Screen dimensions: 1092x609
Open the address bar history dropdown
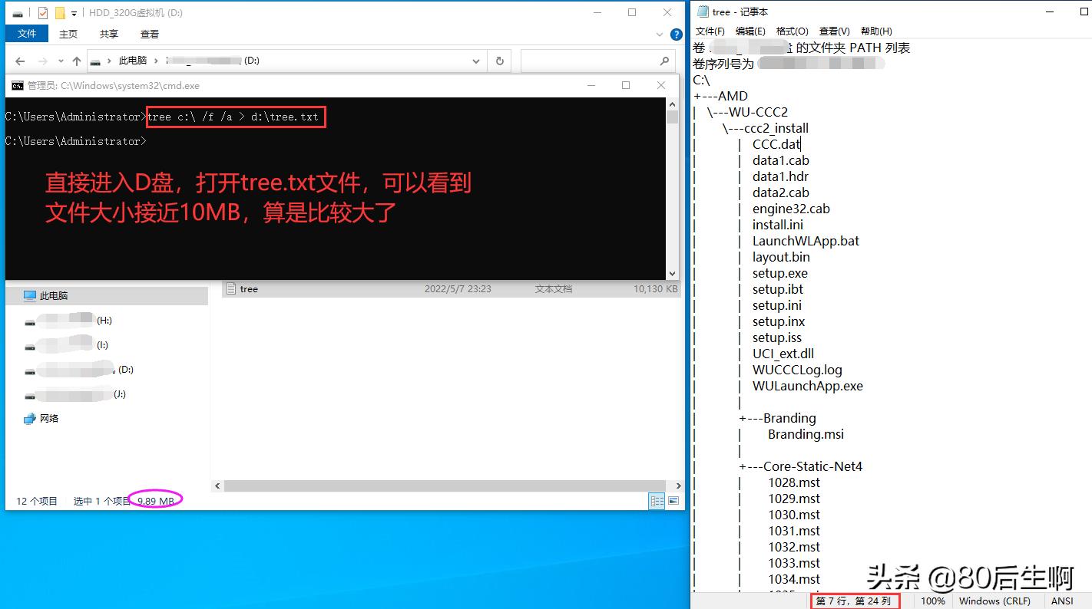click(x=475, y=61)
